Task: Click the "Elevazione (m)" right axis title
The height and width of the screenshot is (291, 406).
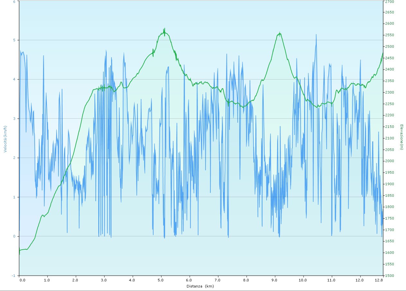Action: [402, 137]
